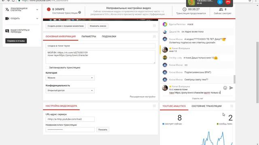Open the Категория dropdown showing Музыка
The width and height of the screenshot is (259, 145).
coord(70,78)
